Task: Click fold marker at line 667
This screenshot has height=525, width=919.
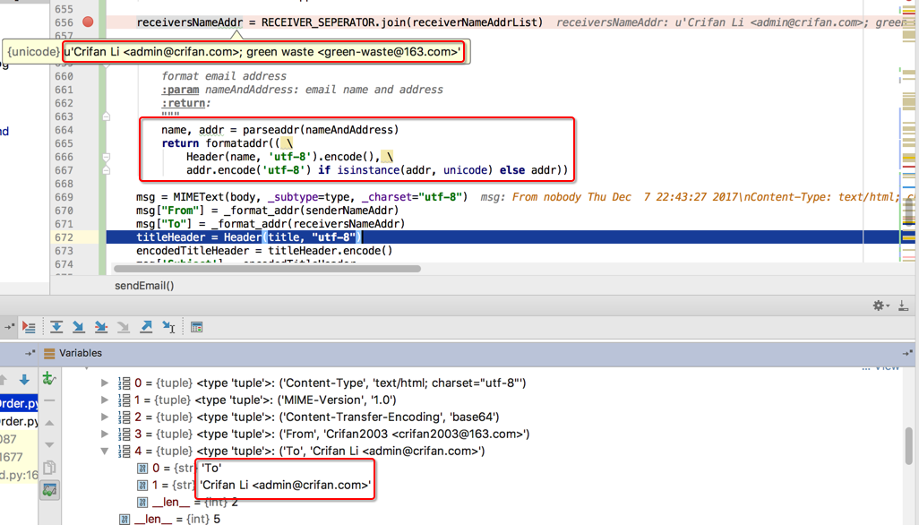Action: [106, 170]
